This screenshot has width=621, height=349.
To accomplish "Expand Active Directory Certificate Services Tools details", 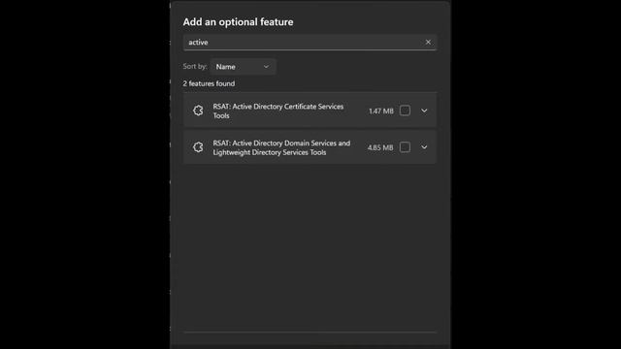I will click(424, 111).
